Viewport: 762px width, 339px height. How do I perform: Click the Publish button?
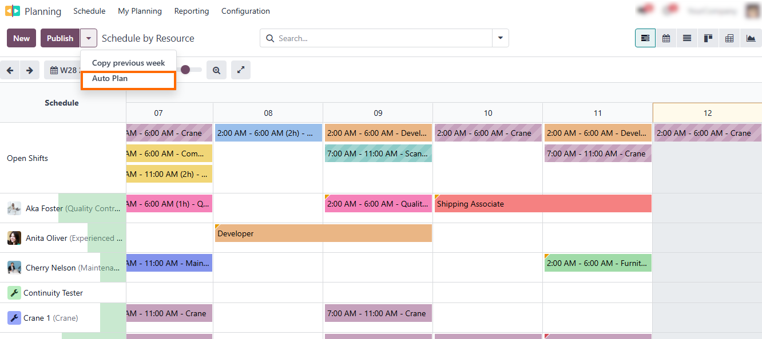59,38
